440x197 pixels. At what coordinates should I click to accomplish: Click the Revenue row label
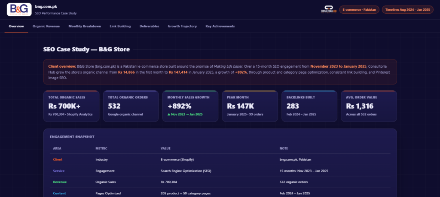[60, 182]
